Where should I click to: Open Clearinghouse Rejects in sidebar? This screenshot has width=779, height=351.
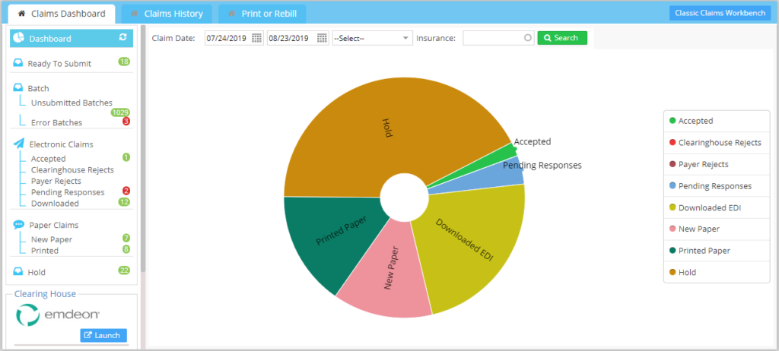pyautogui.click(x=72, y=169)
